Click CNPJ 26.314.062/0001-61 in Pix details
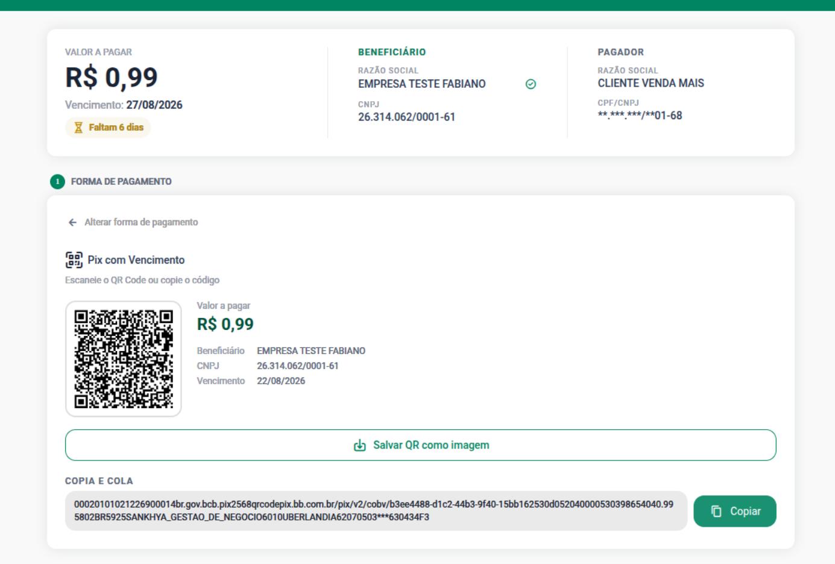 (298, 366)
